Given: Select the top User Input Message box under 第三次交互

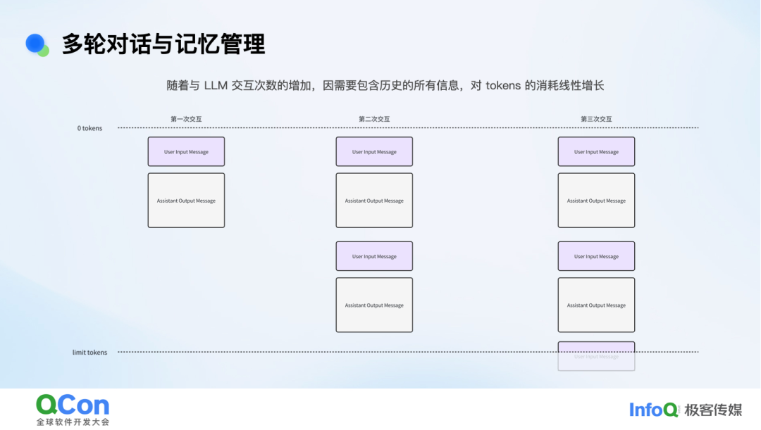Looking at the screenshot, I should pyautogui.click(x=597, y=152).
